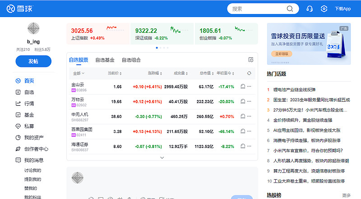Click 更多 next to 热股榜
Viewport: 361px width, 199px height.
347,195
